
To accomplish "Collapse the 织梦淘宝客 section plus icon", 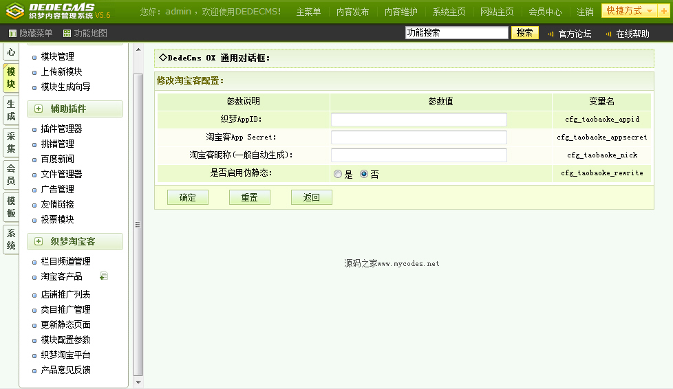I will point(39,241).
